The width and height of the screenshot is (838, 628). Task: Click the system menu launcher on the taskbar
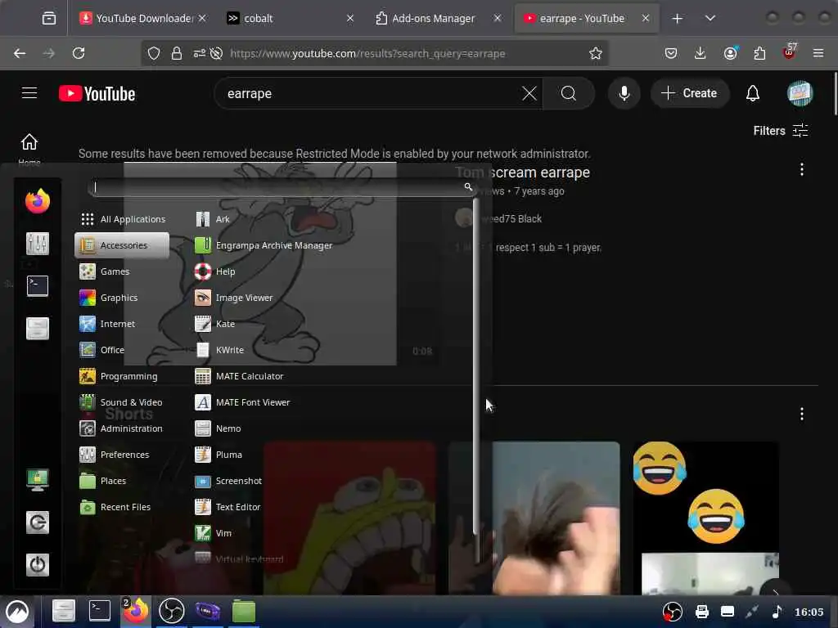17,612
